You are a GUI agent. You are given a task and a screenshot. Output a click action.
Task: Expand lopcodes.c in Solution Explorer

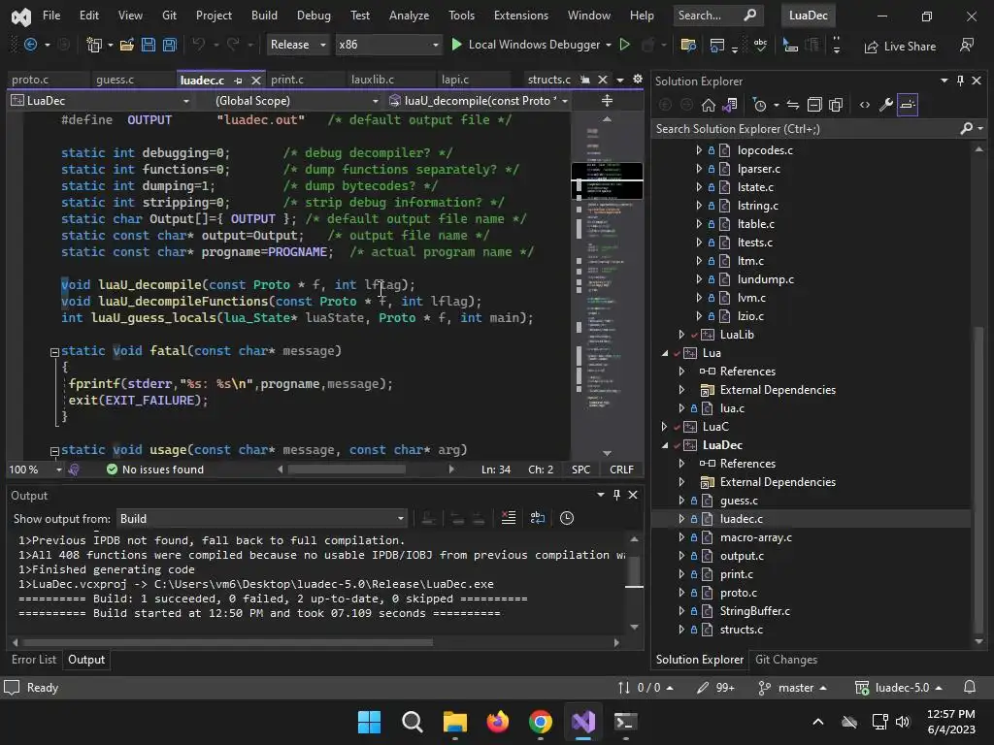(x=699, y=150)
